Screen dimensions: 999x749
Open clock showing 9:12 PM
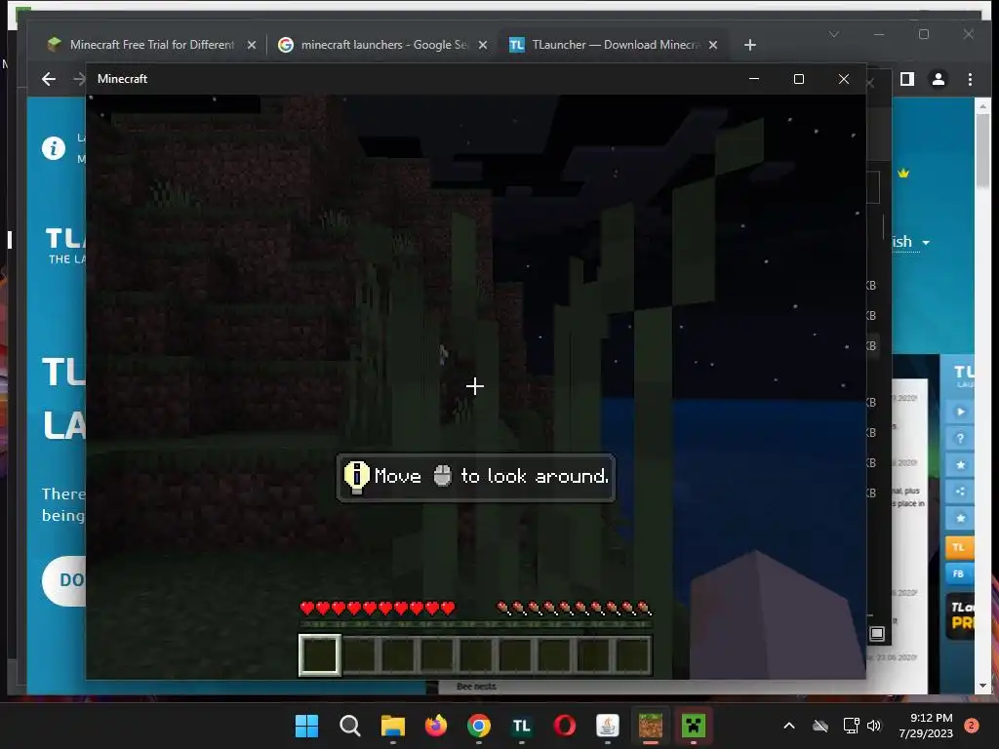tap(926, 726)
